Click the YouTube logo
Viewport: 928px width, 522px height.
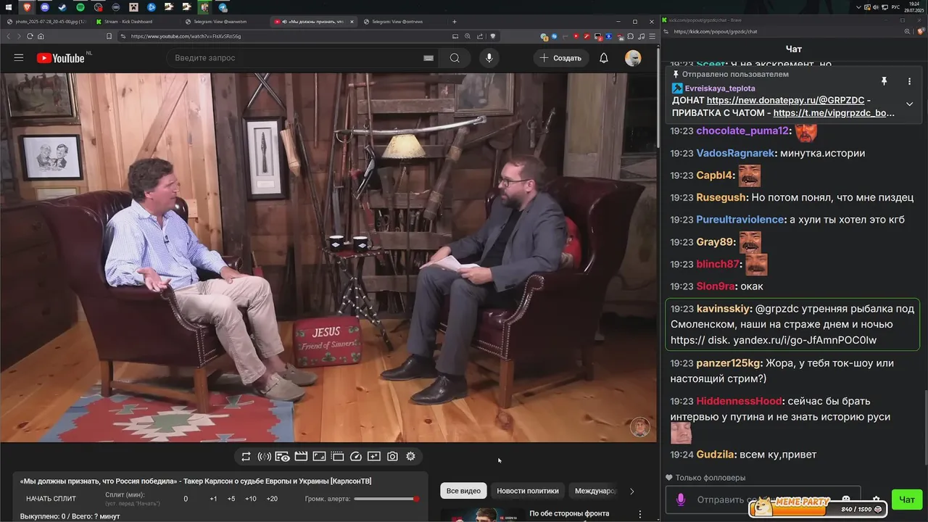point(61,58)
